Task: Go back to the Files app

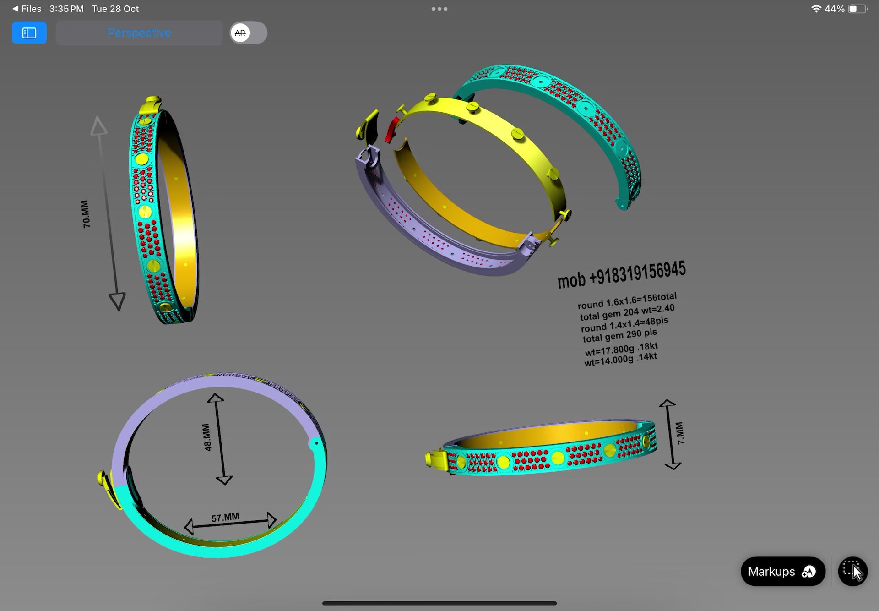Action: pos(27,9)
